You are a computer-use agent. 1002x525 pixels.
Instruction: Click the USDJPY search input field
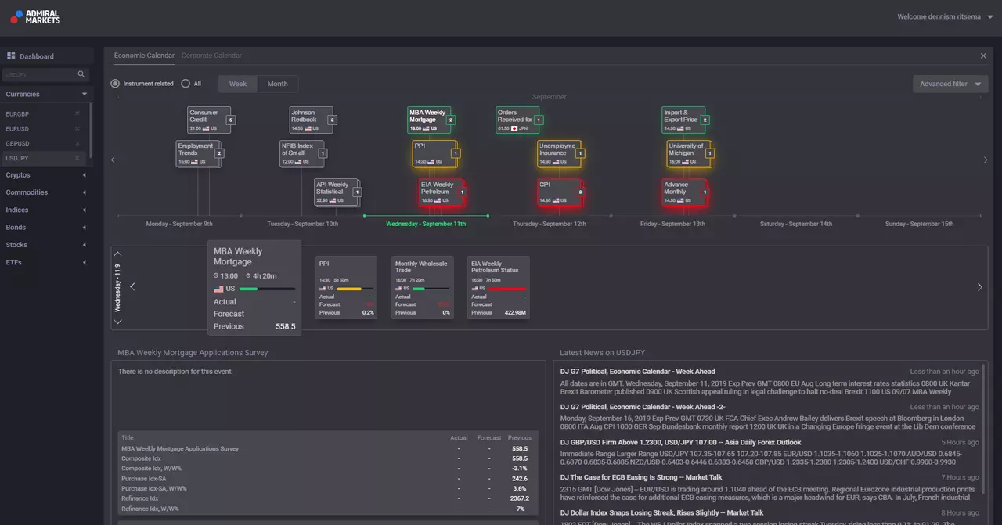click(x=41, y=74)
